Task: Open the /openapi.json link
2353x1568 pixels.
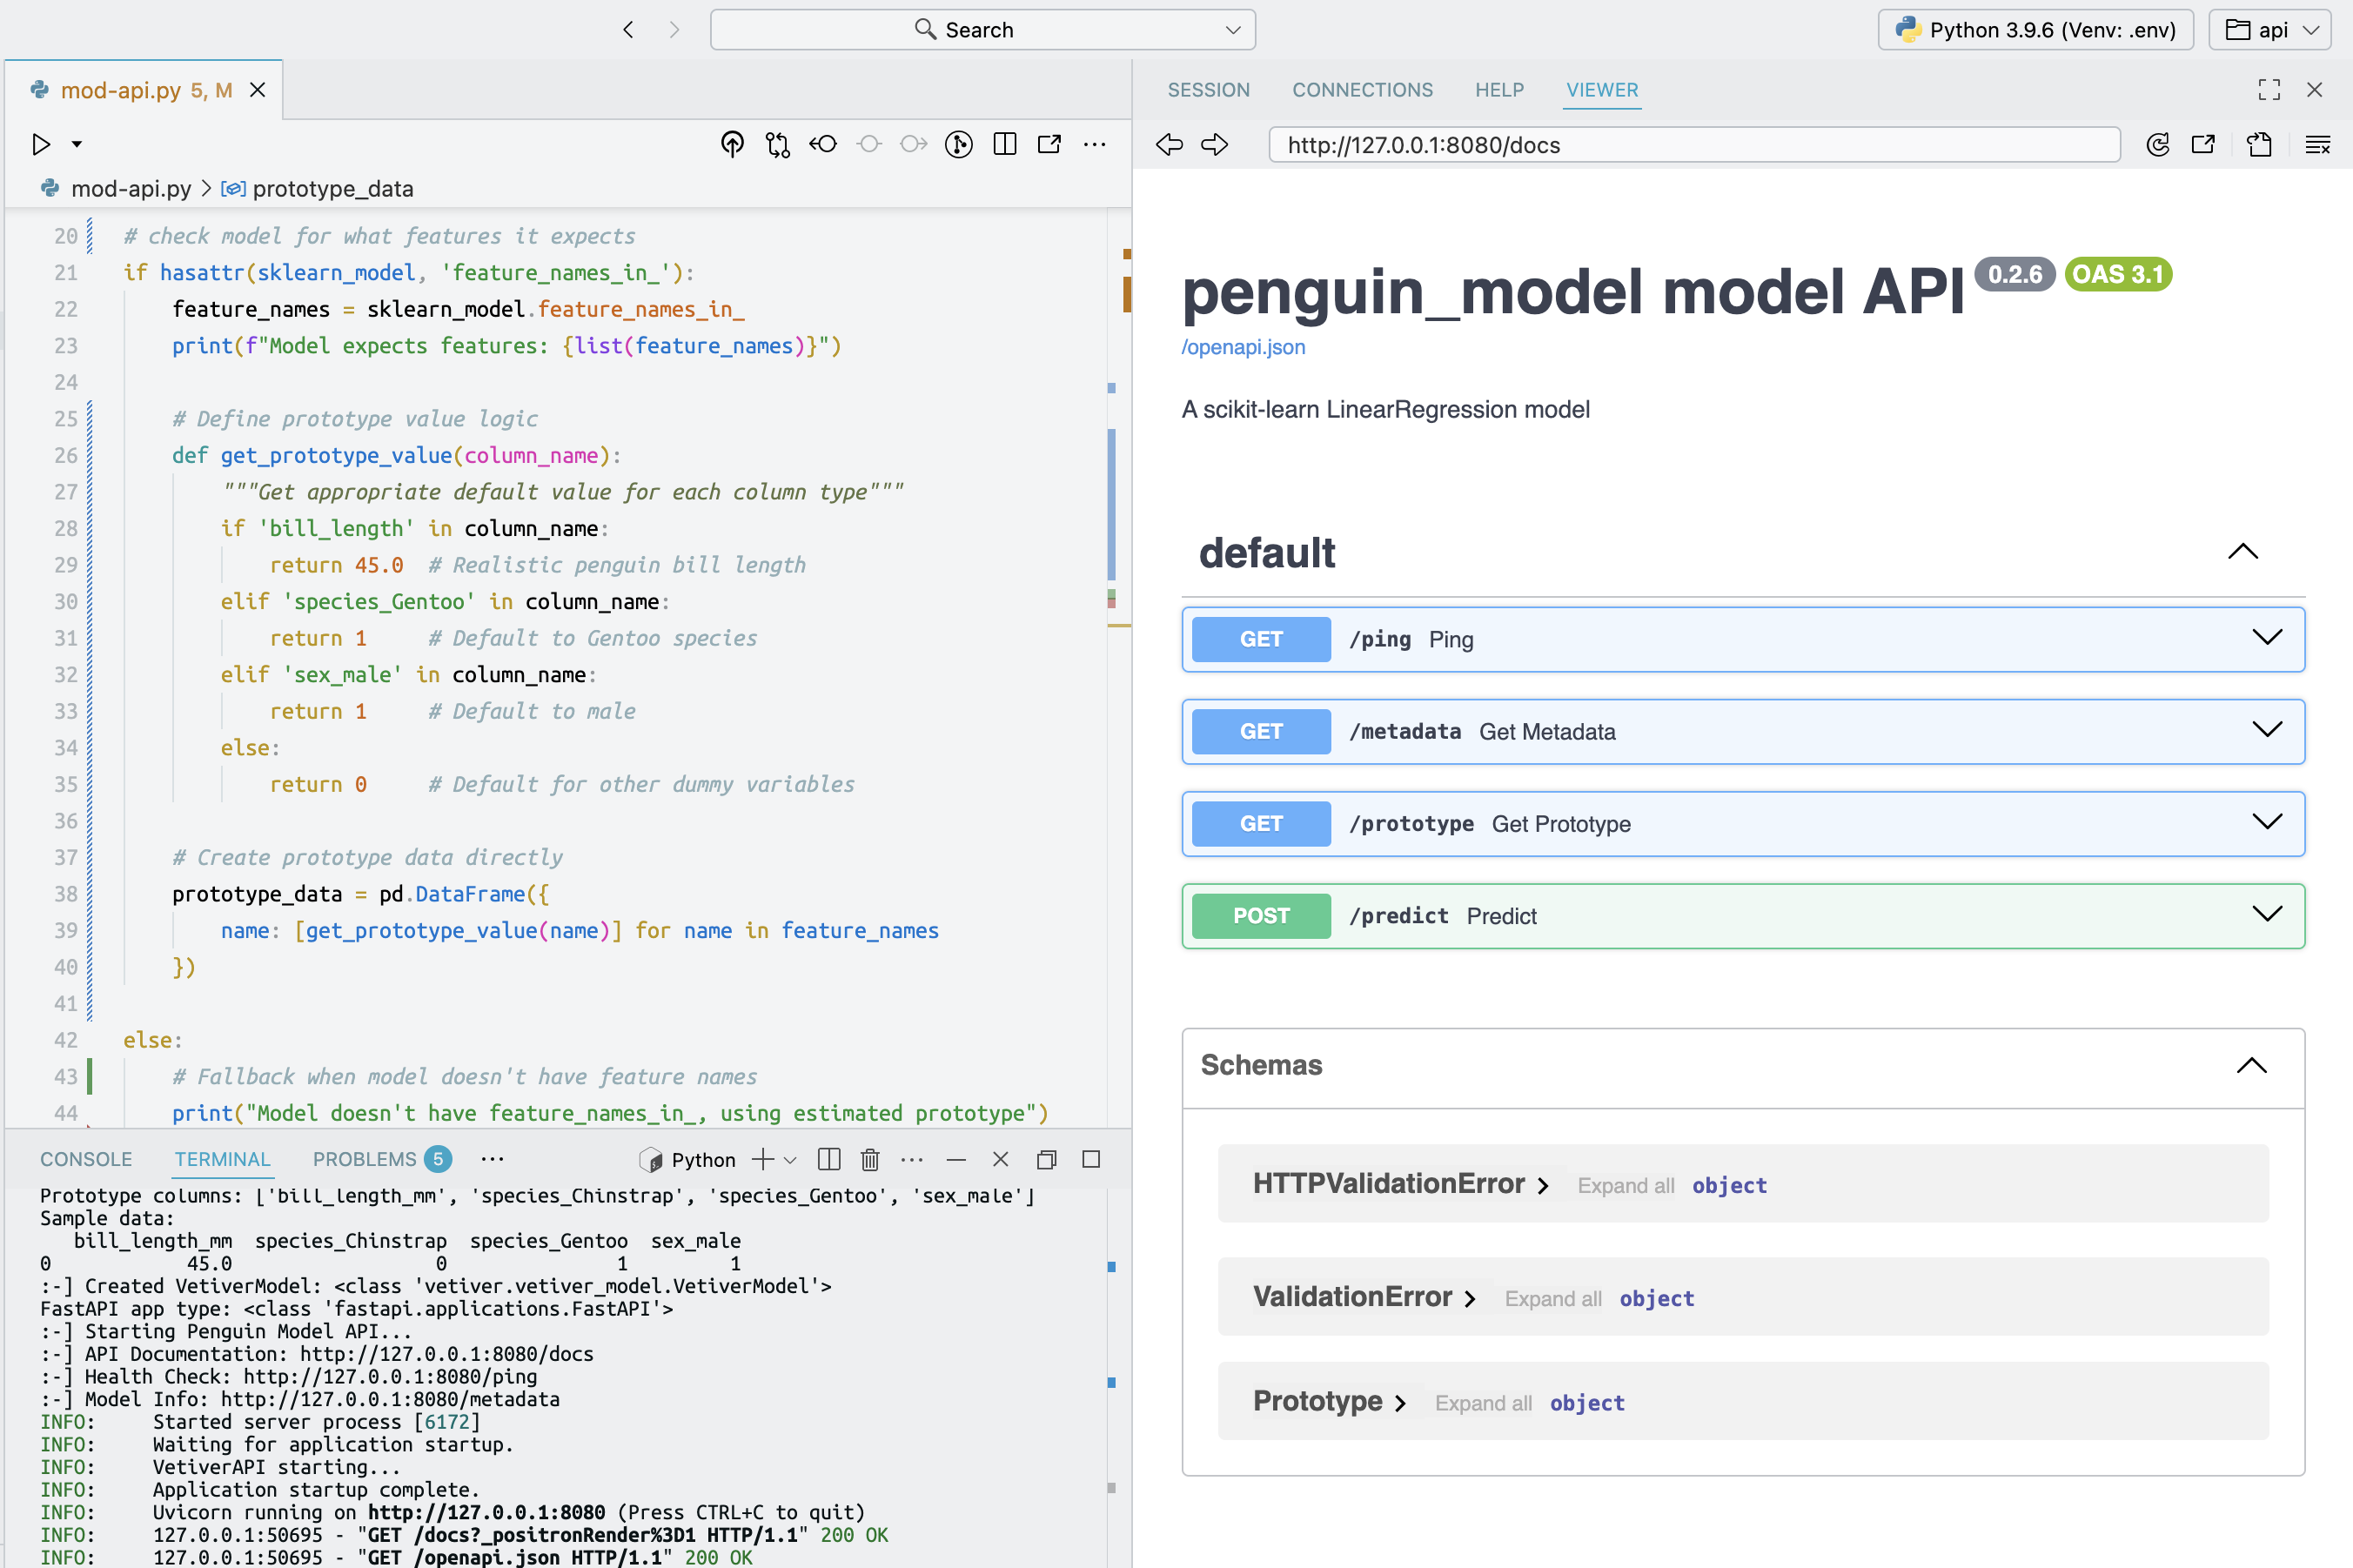Action: [1243, 347]
